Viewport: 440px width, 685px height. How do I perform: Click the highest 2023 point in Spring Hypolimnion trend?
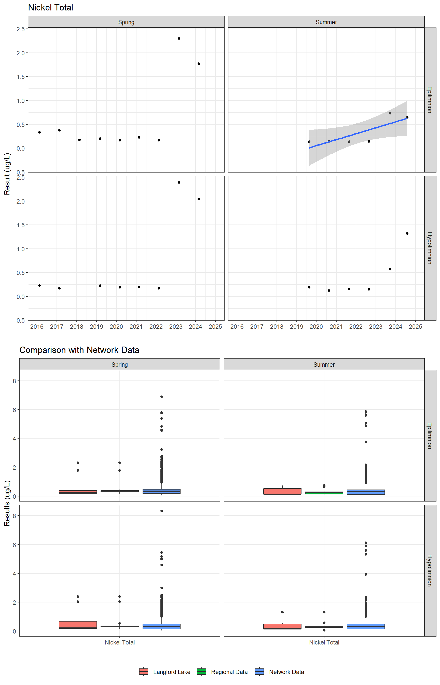(179, 182)
